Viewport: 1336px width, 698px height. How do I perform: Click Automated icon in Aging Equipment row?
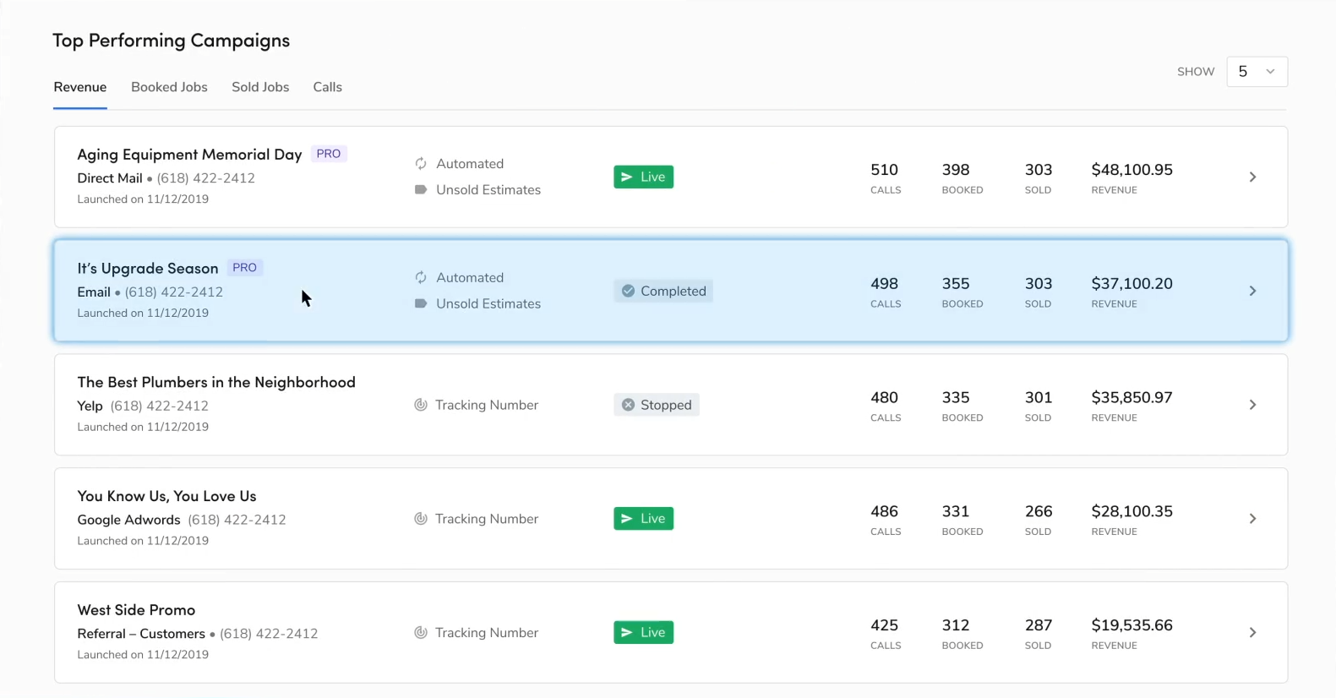[x=421, y=164]
